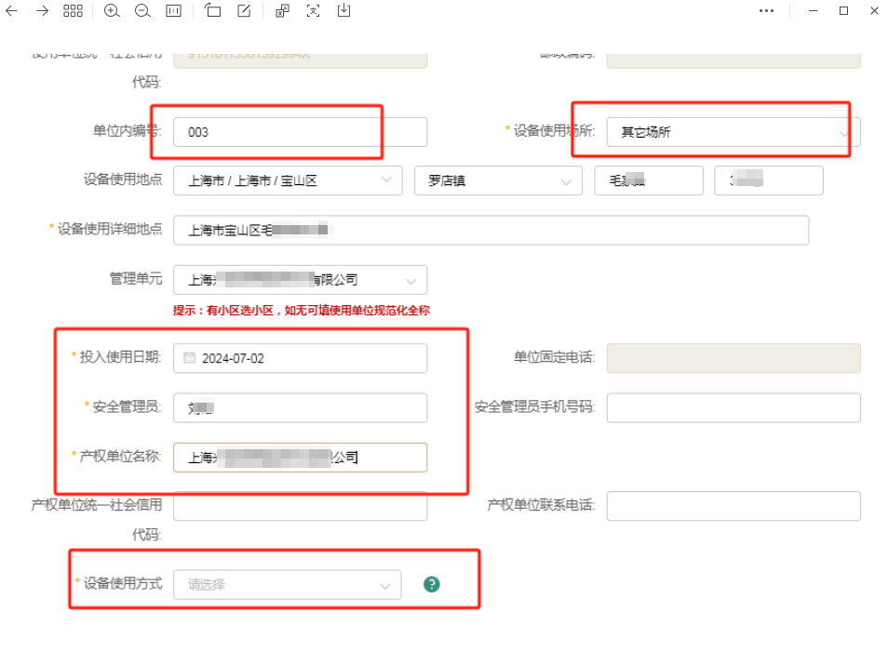The width and height of the screenshot is (888, 665).
Task: Open the 设备使用场所 dropdown showing 其它场所
Action: point(731,131)
